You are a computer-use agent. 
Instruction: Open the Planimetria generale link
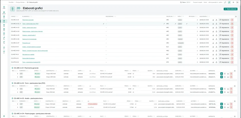click(28, 20)
